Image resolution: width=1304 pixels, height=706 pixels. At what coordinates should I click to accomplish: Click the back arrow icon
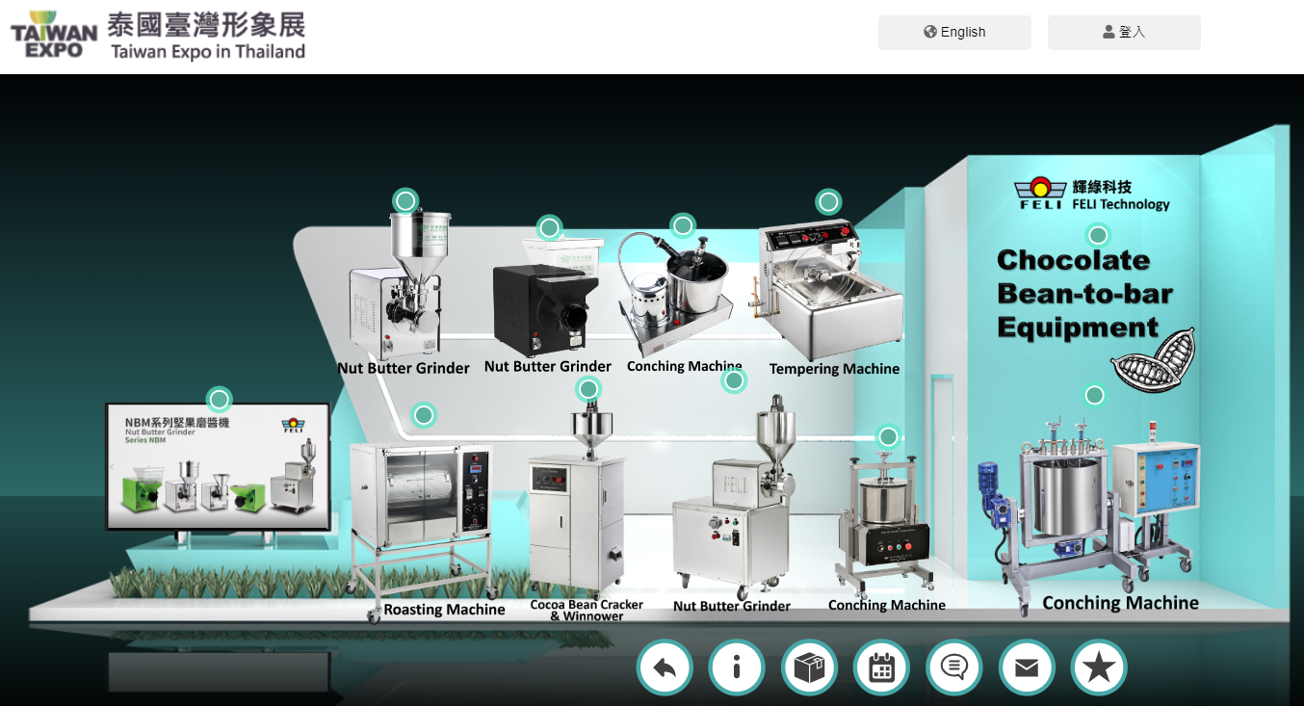[x=665, y=667]
